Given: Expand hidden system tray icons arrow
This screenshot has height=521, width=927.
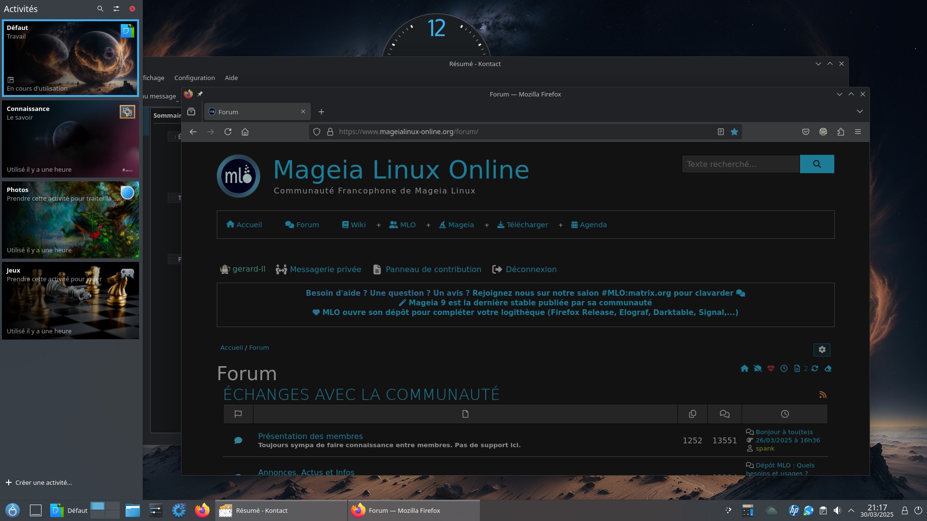Looking at the screenshot, I should 851,510.
